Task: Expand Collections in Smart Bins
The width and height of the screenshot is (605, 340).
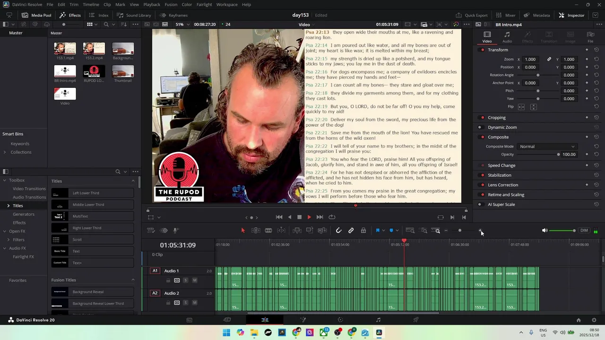Action: point(5,152)
